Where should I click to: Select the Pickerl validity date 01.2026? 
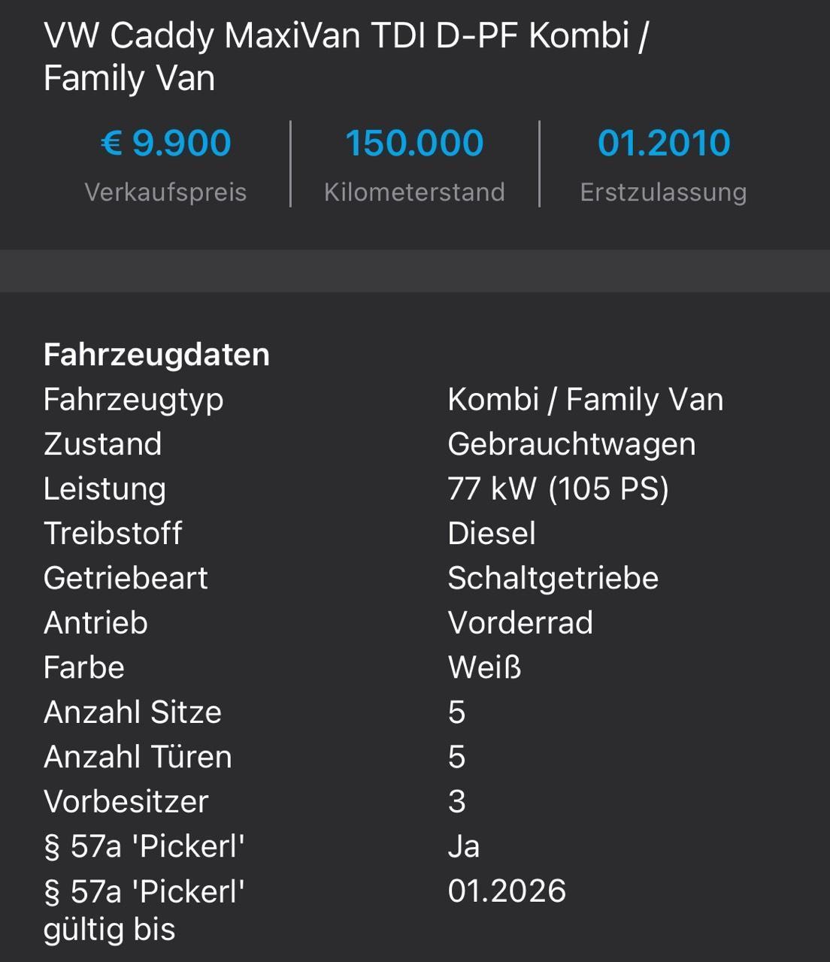[x=507, y=891]
